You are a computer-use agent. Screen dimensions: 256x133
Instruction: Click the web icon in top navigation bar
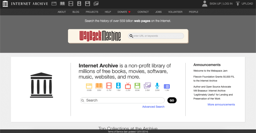pyautogui.click(x=54, y=3)
